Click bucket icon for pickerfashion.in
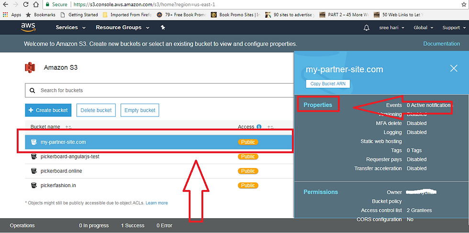 (x=34, y=185)
